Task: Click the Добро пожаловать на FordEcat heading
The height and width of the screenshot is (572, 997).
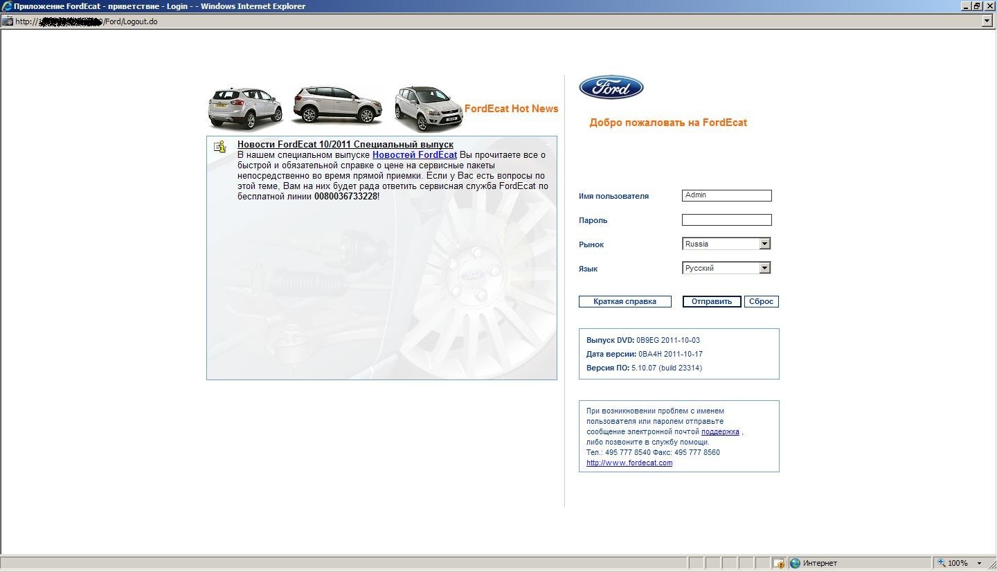Action: 668,123
